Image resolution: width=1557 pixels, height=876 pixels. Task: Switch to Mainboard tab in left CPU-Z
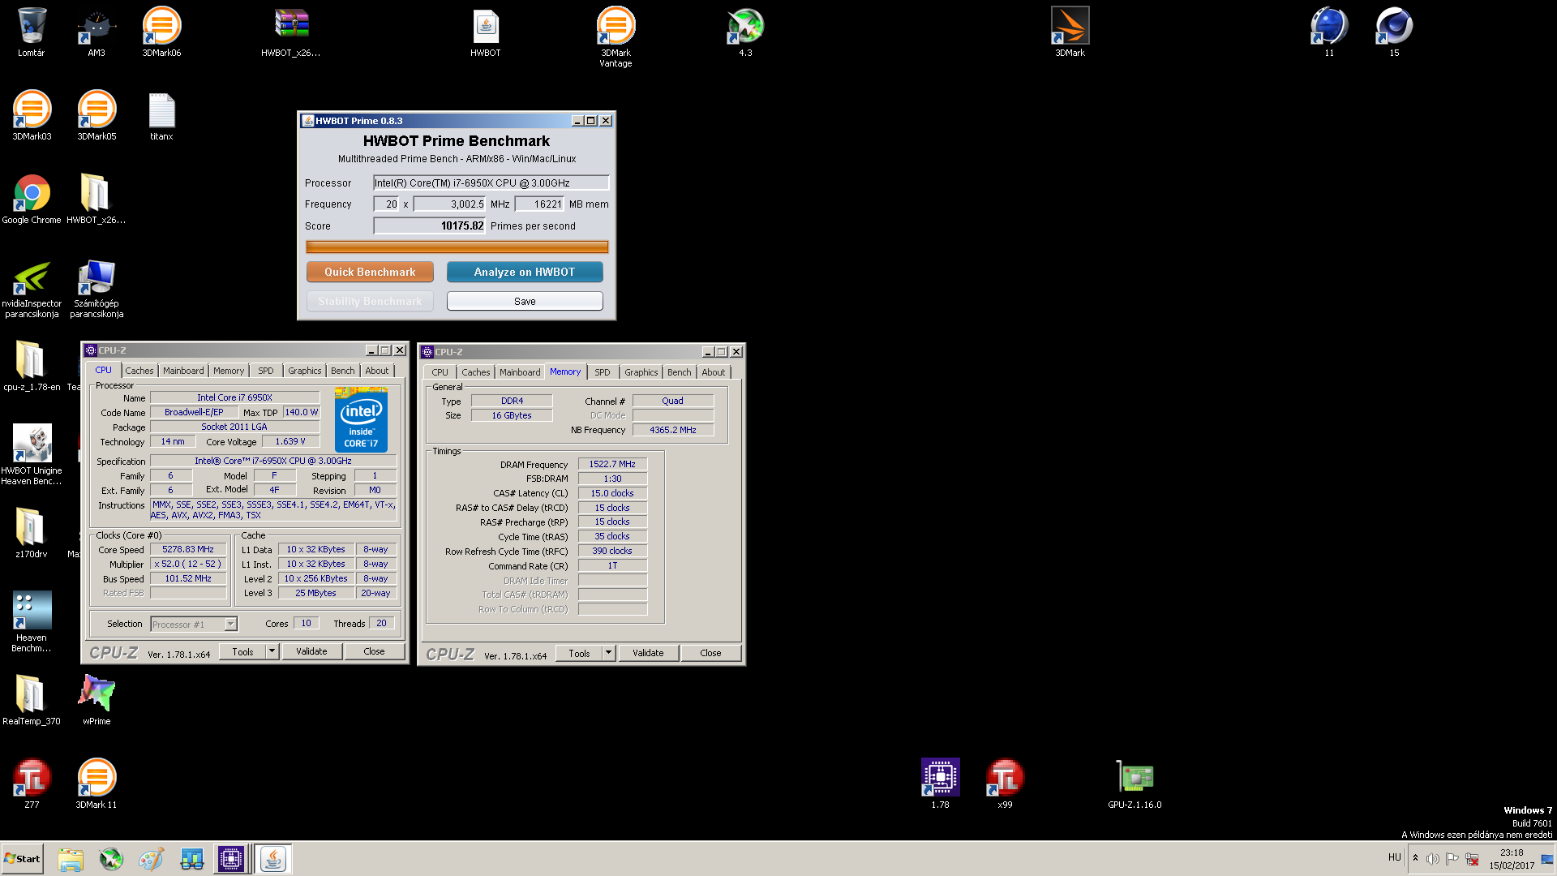(x=183, y=371)
